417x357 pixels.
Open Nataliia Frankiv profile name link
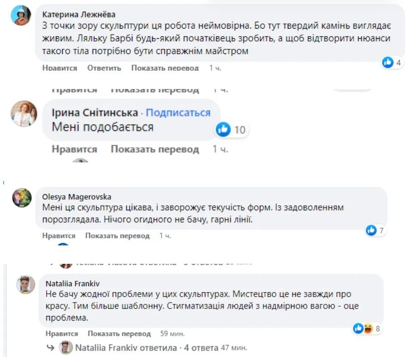pyautogui.click(x=72, y=284)
